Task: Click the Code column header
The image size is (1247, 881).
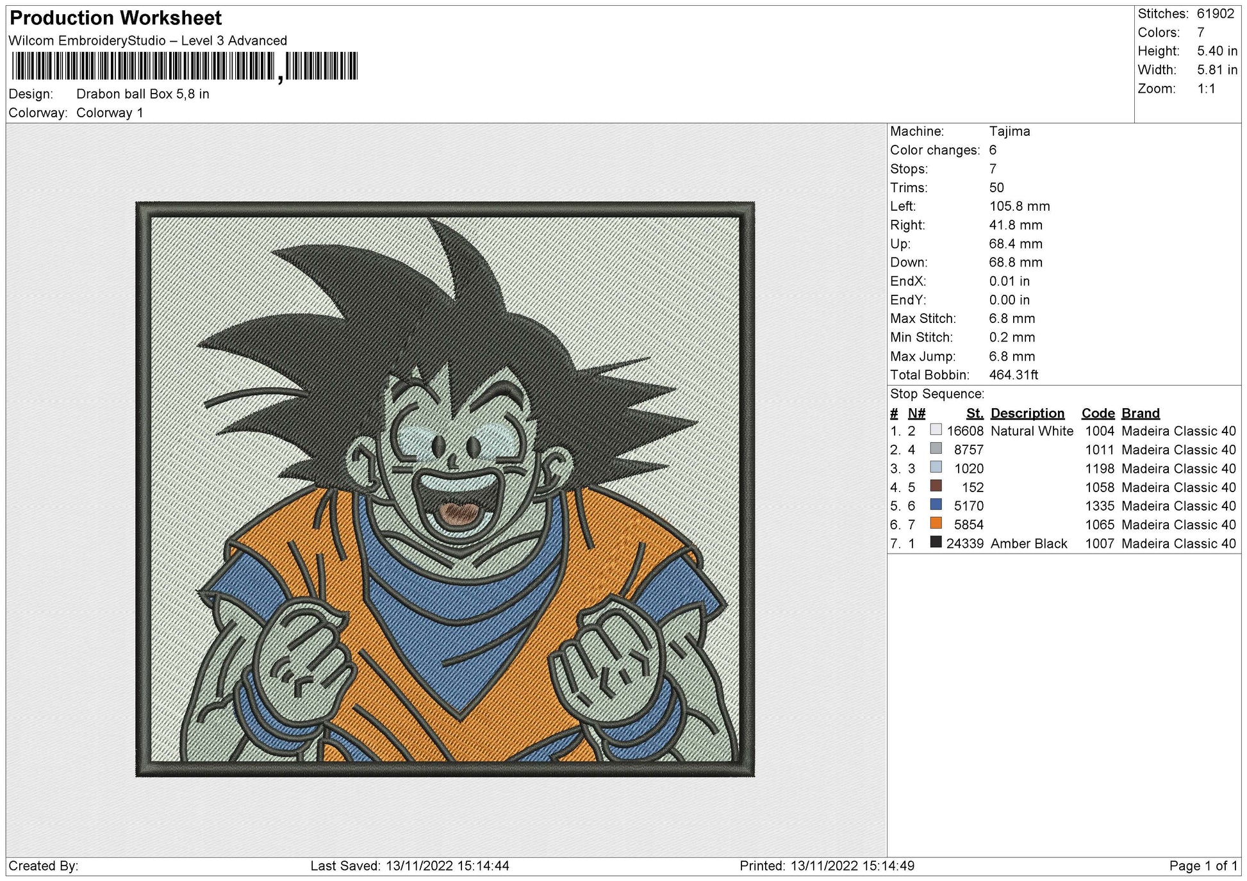Action: point(1098,413)
